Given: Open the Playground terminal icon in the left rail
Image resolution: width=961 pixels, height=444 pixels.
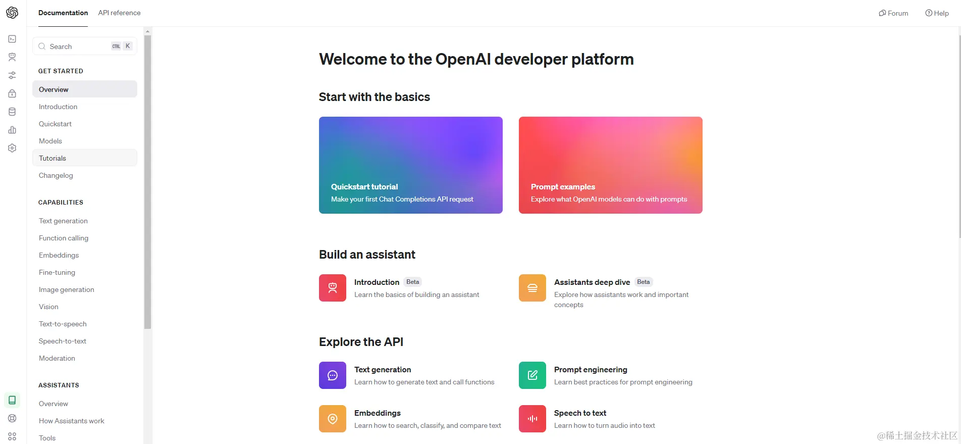Looking at the screenshot, I should 12,39.
